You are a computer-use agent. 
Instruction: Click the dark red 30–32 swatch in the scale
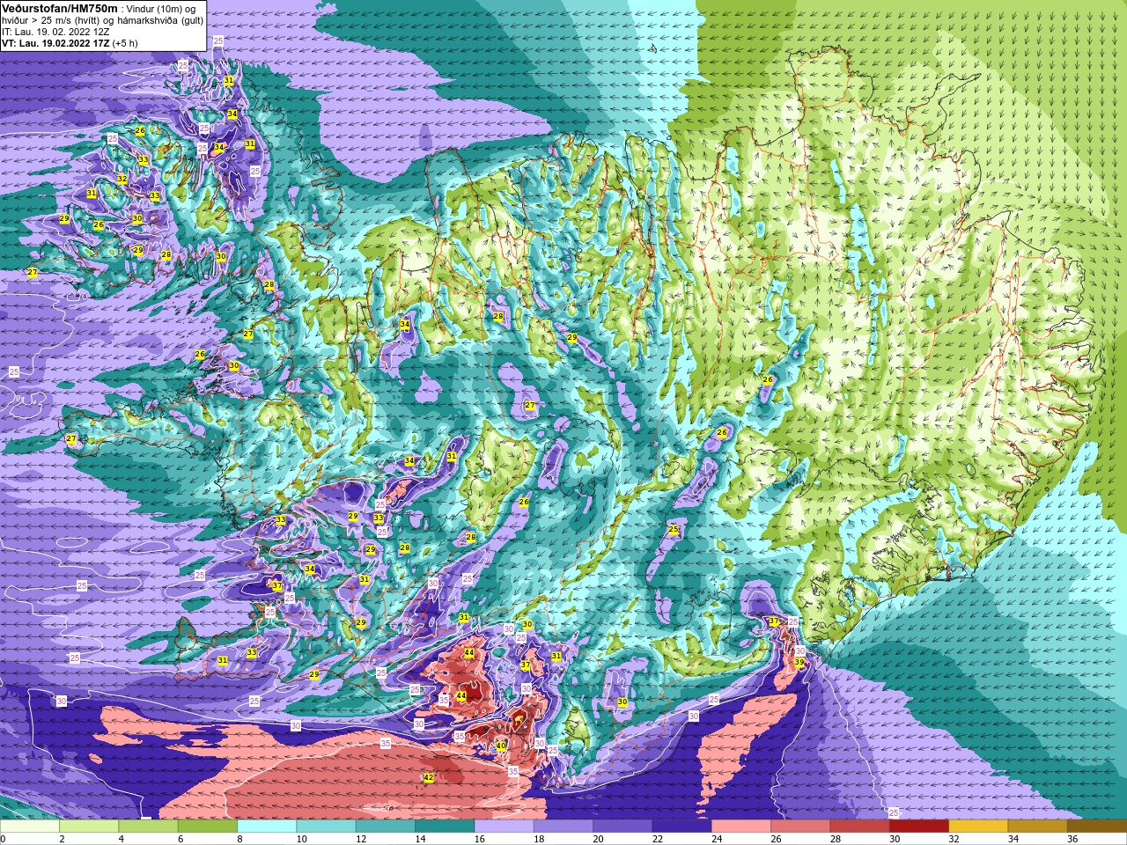click(918, 827)
